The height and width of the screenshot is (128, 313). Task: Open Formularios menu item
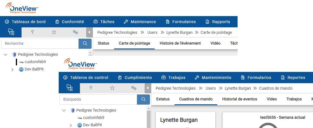tap(256, 78)
